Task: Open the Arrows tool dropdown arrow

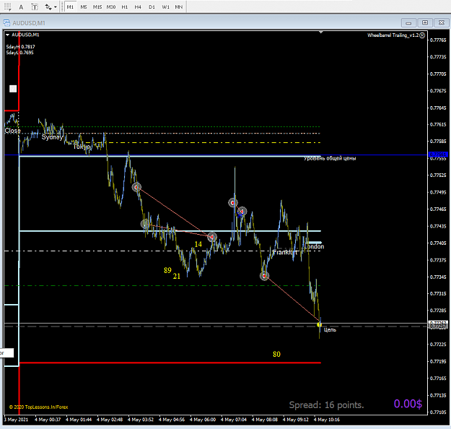Action: tap(56, 7)
